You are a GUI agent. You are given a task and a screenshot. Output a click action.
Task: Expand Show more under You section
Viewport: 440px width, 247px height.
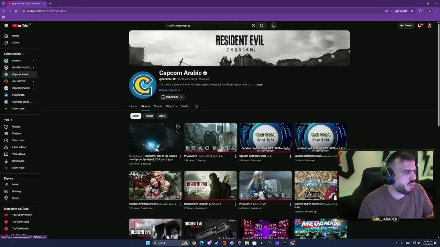pyautogui.click(x=20, y=168)
